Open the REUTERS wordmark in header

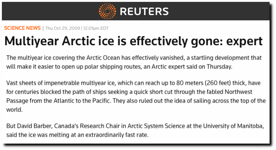tap(144, 11)
